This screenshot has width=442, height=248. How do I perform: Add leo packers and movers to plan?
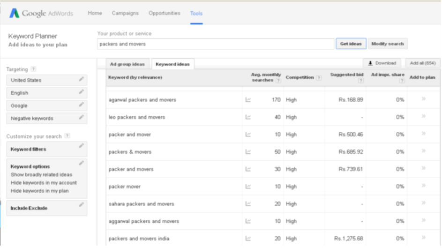pos(423,117)
